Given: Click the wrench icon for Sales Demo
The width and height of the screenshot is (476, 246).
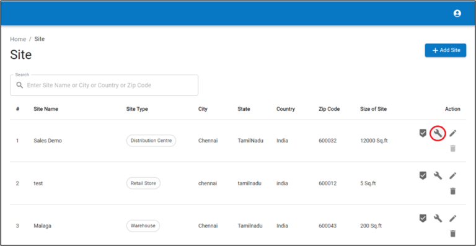Looking at the screenshot, I should 438,133.
